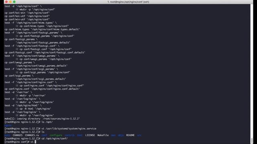The height and width of the screenshot is (144, 257).
Task: Click the 'cp conf/win-utf' line
Action: [27, 20]
